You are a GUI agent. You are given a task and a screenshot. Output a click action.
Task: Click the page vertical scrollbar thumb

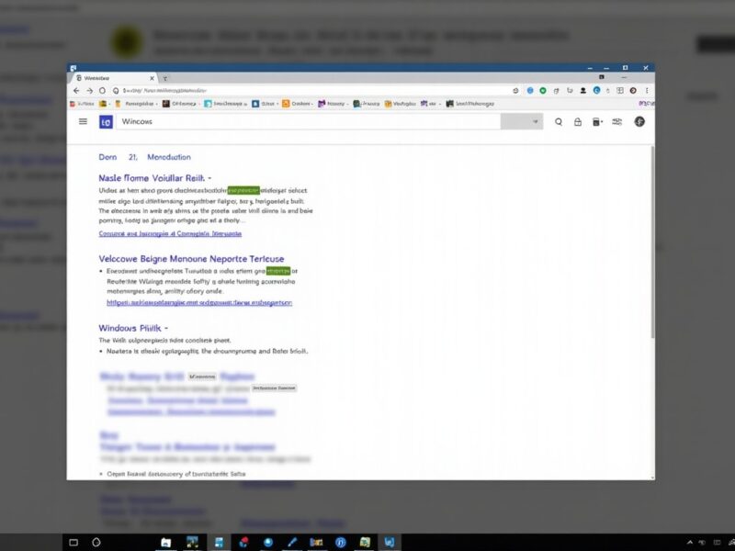[x=652, y=242]
